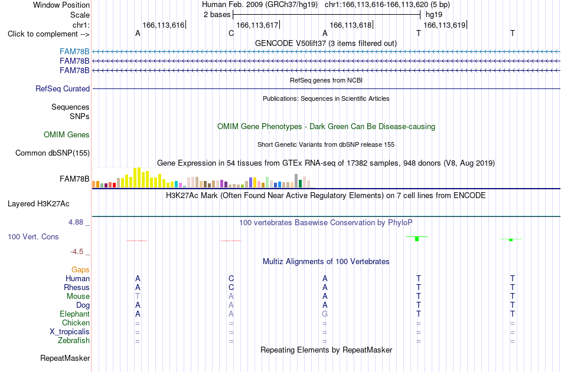Open the '100 Vert. Cons' track label
561x372 pixels.
coord(33,236)
